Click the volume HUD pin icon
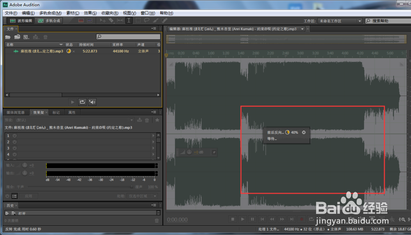Screen dimensions: 411x235 (x=214, y=152)
